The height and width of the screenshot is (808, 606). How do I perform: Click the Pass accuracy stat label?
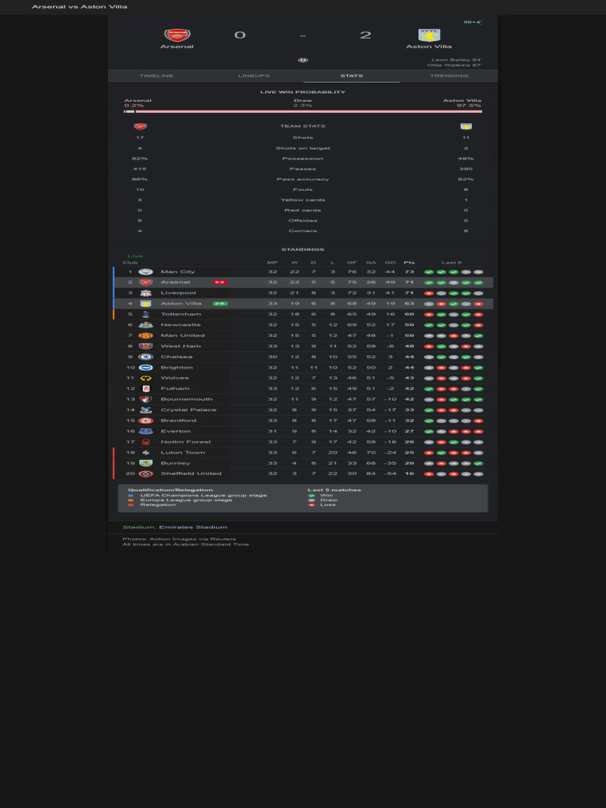tap(303, 179)
